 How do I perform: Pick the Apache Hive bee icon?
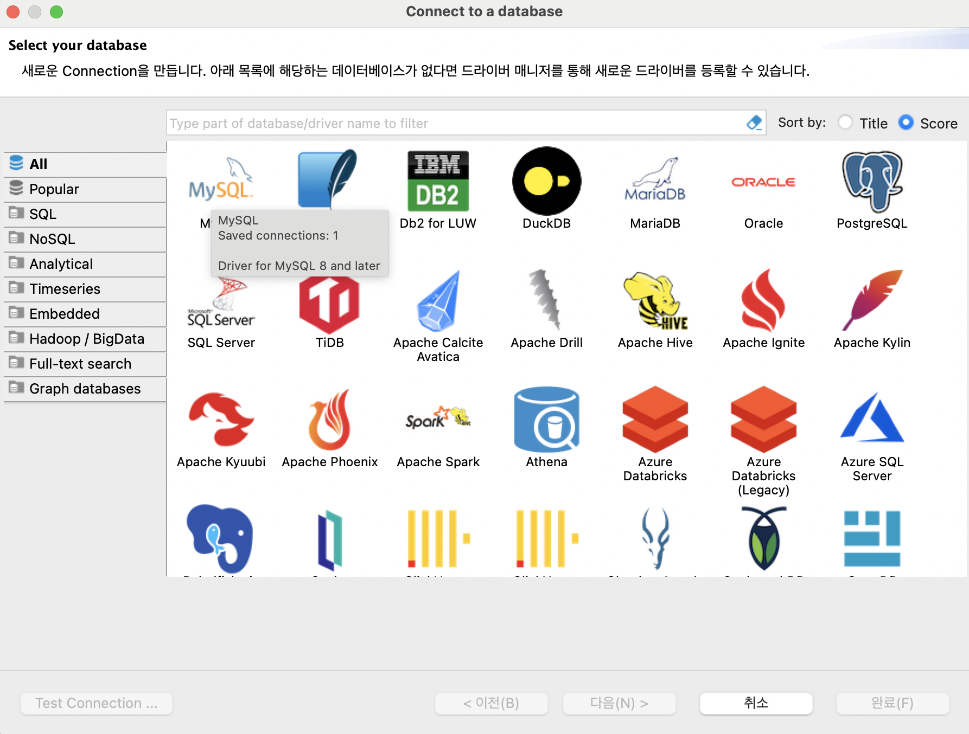tap(655, 300)
